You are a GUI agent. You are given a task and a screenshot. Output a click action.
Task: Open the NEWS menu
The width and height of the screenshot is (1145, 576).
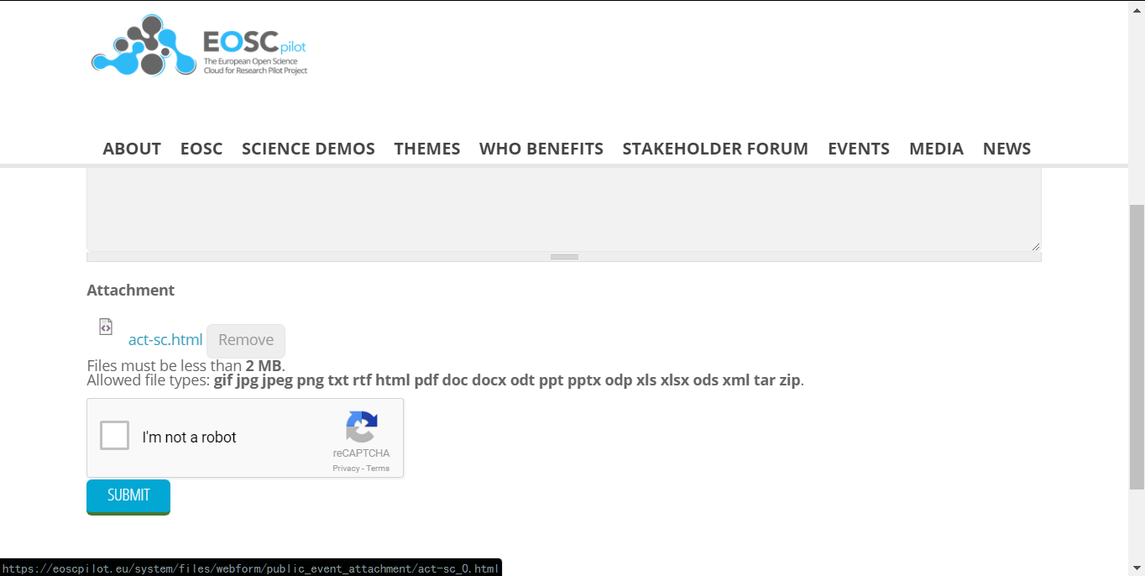pos(1006,149)
